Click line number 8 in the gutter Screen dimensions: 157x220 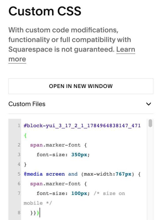pyautogui.click(x=19, y=213)
